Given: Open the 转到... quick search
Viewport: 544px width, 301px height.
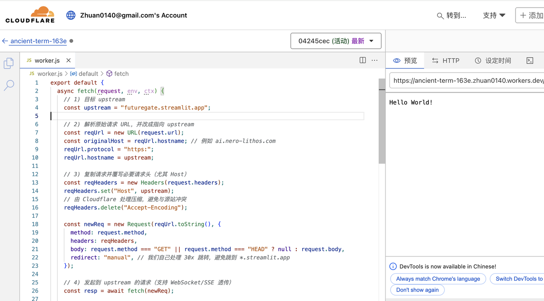Looking at the screenshot, I should point(451,16).
